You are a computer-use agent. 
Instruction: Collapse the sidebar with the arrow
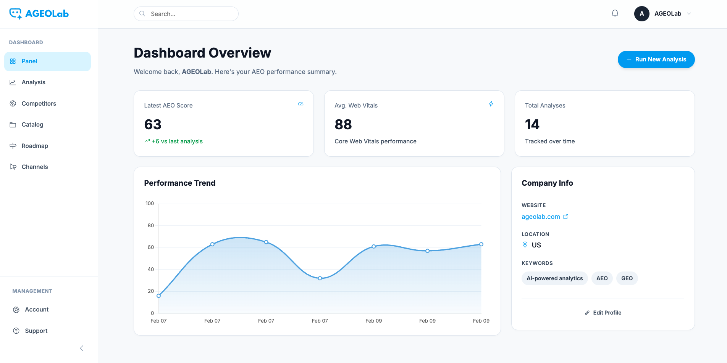click(x=81, y=348)
